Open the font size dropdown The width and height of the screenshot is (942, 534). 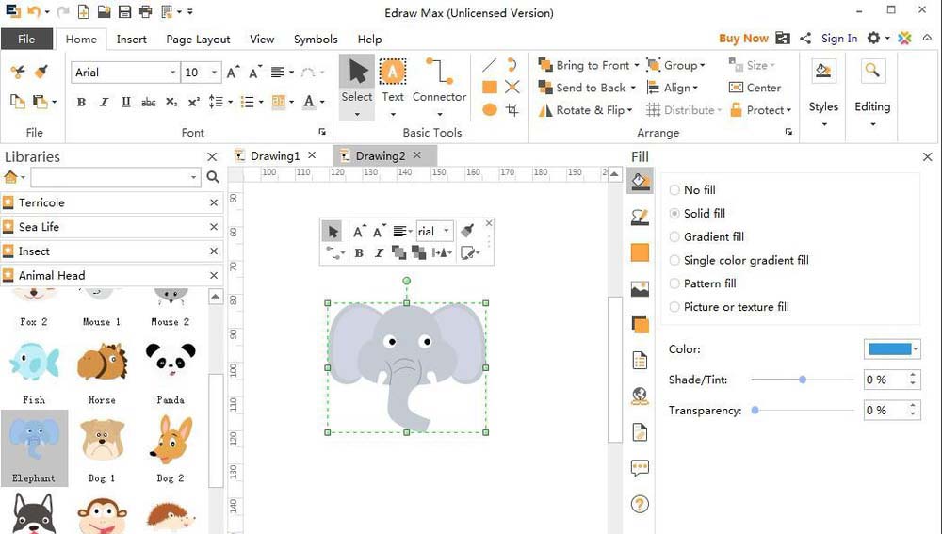[215, 73]
